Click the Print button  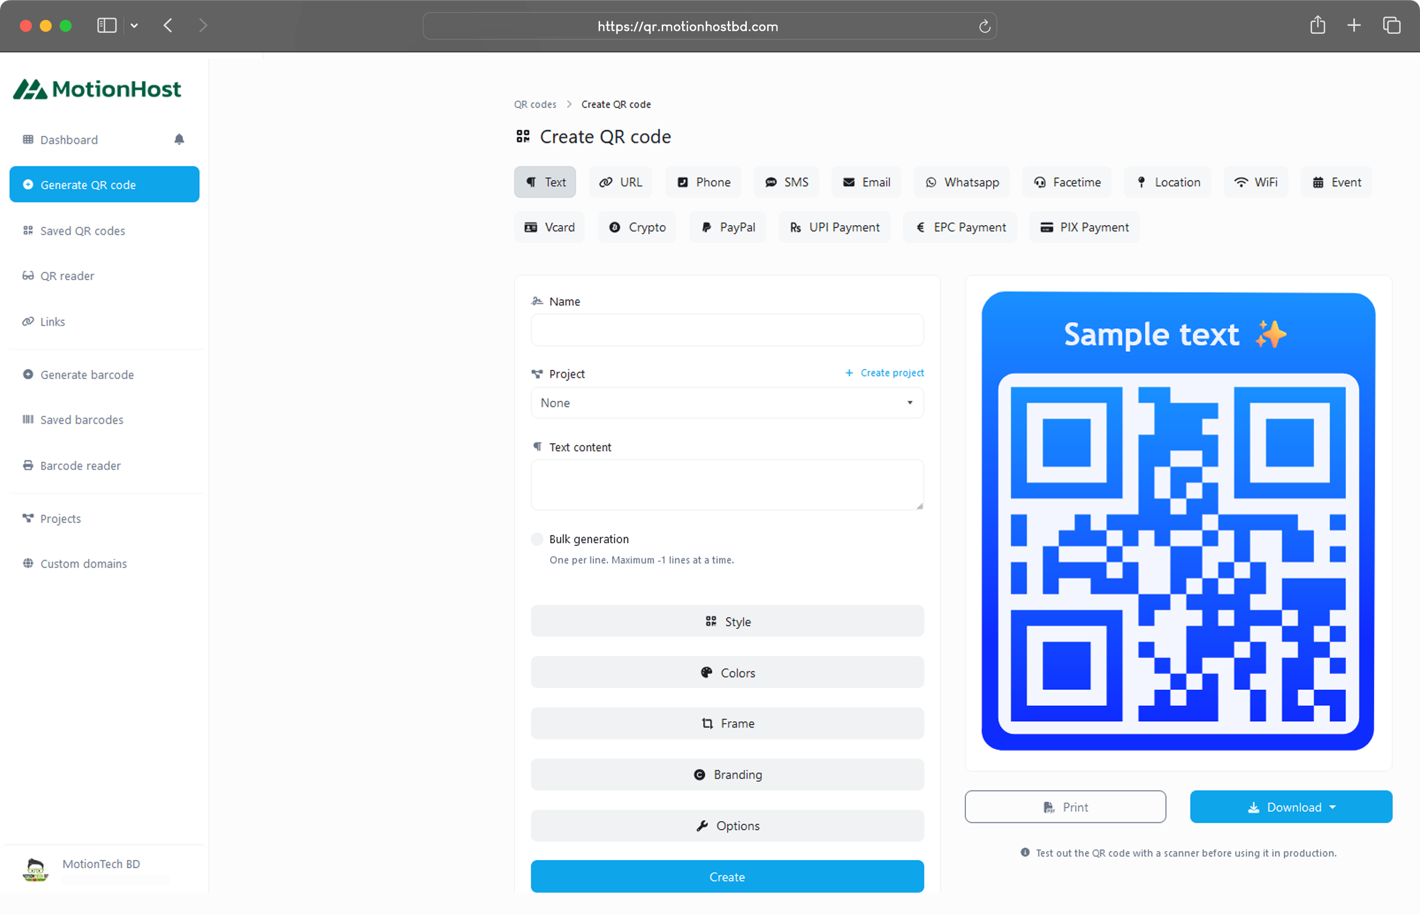[x=1065, y=807]
